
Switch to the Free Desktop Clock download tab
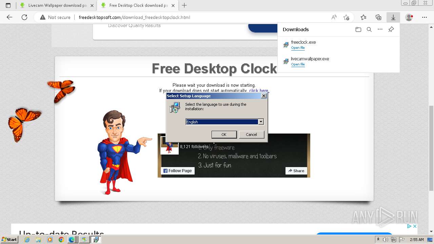coord(137,5)
